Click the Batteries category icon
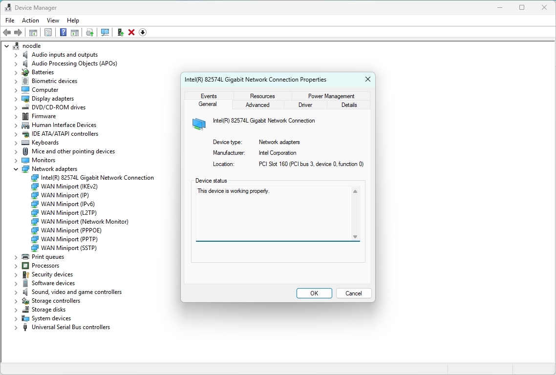556x375 pixels. (25, 72)
